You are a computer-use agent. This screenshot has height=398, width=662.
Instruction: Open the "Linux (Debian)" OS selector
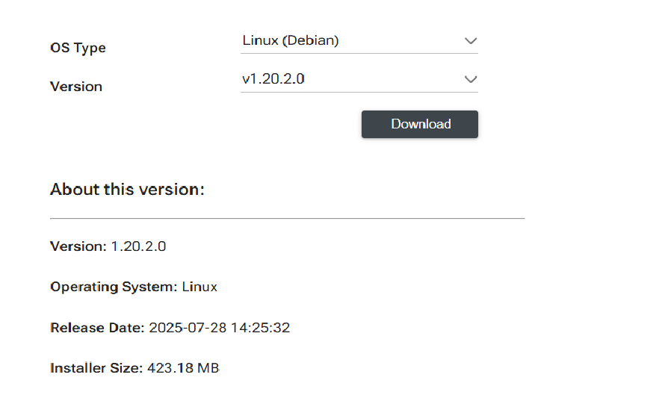click(x=291, y=41)
